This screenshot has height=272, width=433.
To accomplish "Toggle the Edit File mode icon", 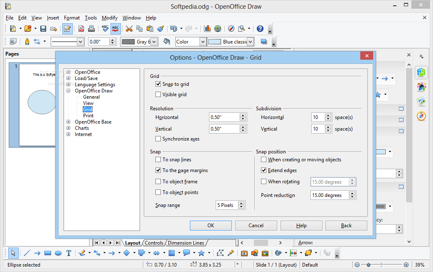I will (67, 29).
